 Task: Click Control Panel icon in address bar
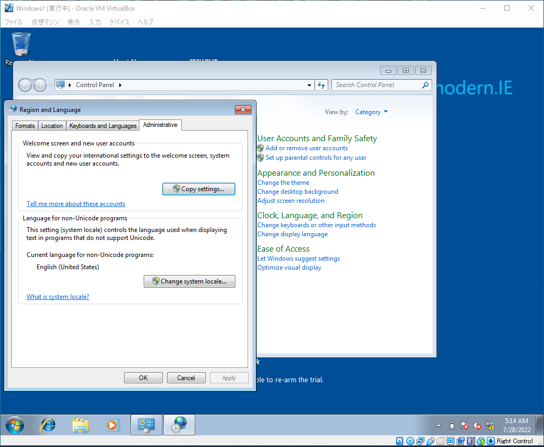61,85
